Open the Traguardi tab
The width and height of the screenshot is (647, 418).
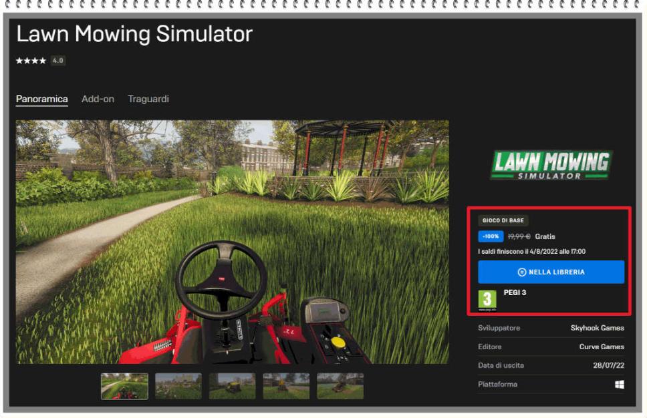148,98
